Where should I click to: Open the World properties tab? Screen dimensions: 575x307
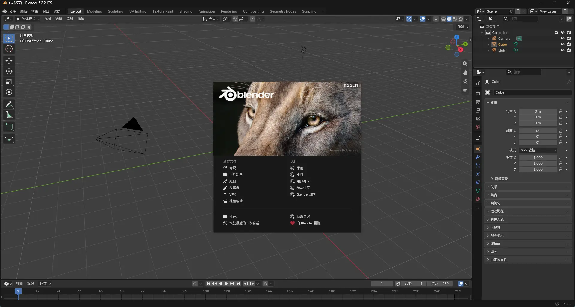pyautogui.click(x=478, y=127)
